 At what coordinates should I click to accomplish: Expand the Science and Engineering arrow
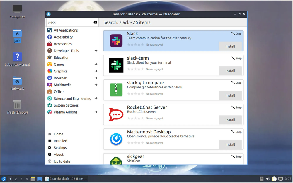pyautogui.click(x=96, y=98)
